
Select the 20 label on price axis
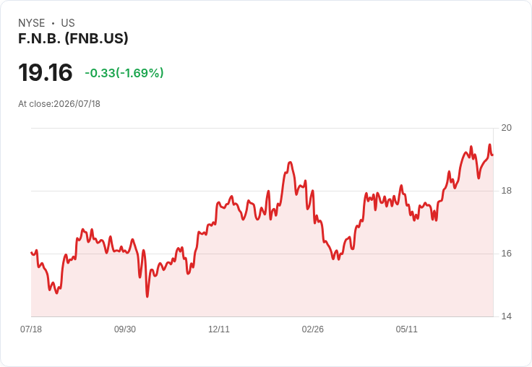tap(506, 128)
